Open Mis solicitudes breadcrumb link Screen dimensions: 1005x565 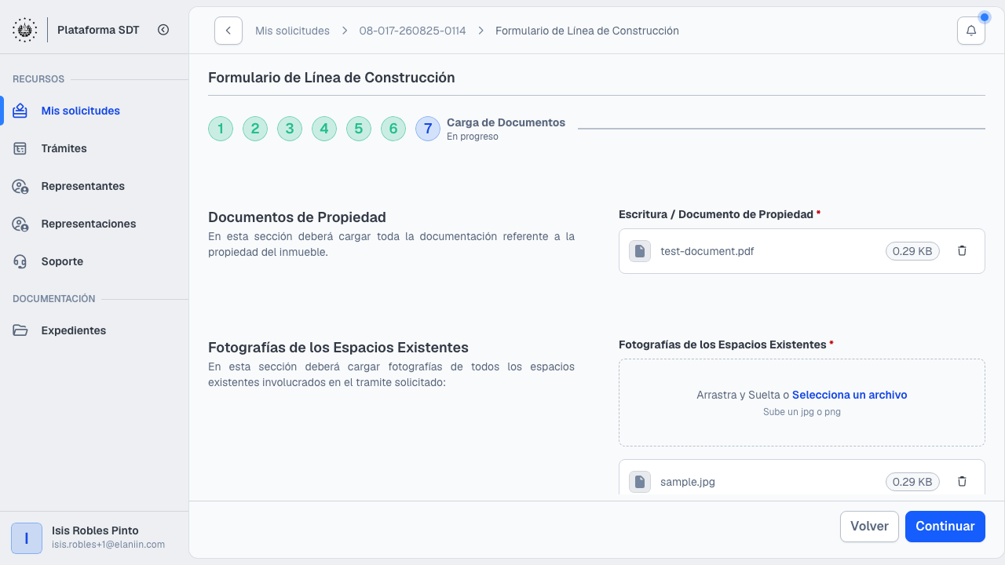coord(292,31)
